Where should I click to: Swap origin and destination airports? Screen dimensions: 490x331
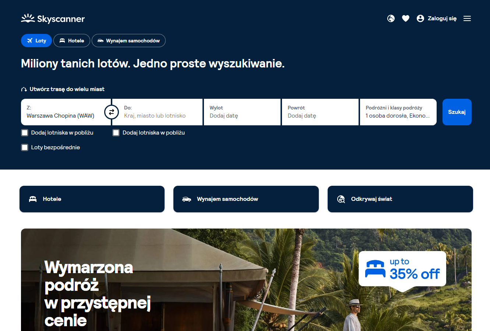[x=112, y=112]
